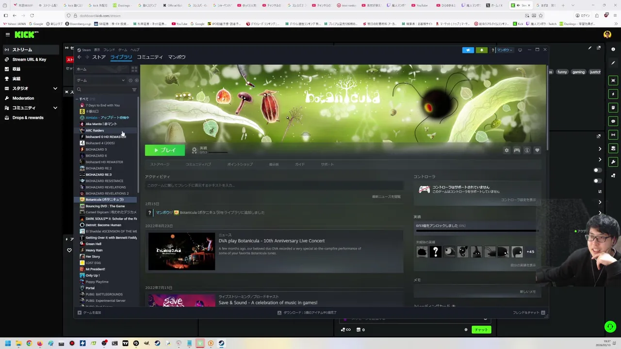The image size is (621, 349).
Task: Open the advanced filter icon beside search
Action: (x=134, y=90)
